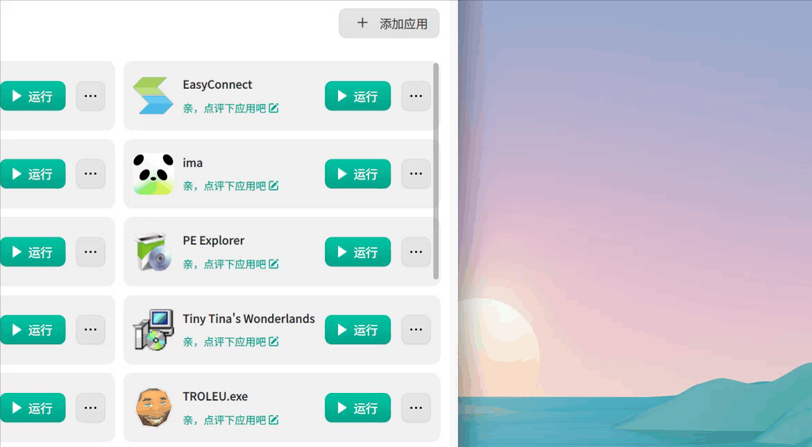The image size is (812, 447).
Task: Click the Tiny Tina's Wonderlands installer icon
Action: [x=153, y=330]
